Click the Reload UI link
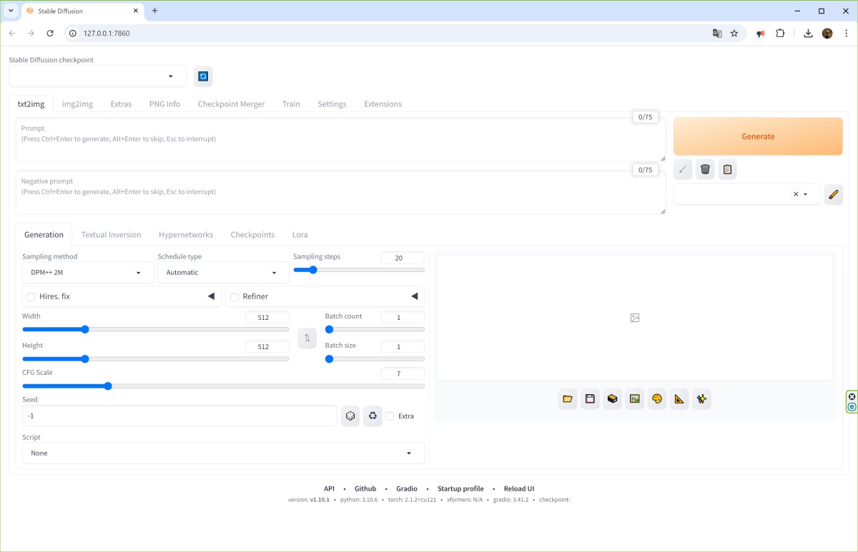858x552 pixels. [519, 489]
